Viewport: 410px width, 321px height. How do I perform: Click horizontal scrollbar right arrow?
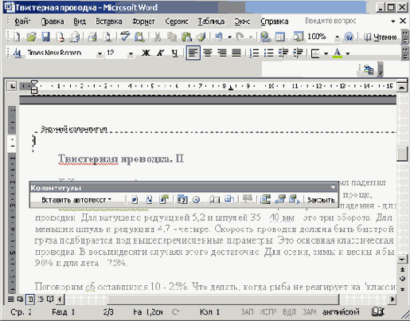pos(392,299)
